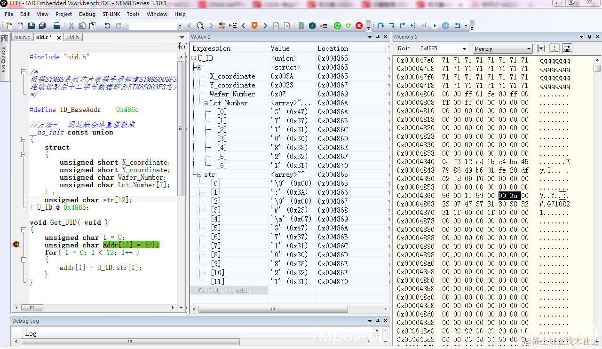Open the Find magnifier tool
The width and height of the screenshot is (602, 349).
point(200,26)
